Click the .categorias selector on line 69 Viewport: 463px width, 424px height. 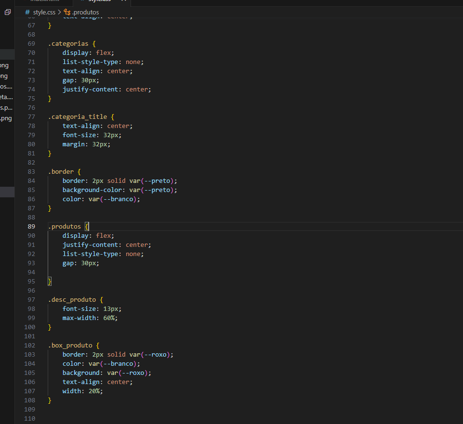(68, 44)
